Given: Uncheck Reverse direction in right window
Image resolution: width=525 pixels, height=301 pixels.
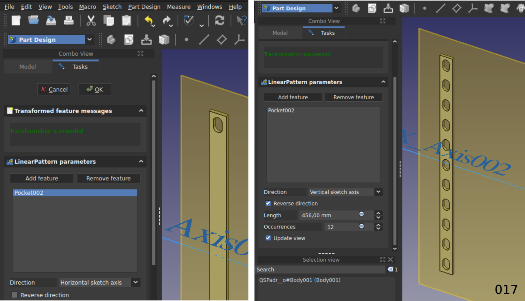Looking at the screenshot, I should click(x=268, y=203).
